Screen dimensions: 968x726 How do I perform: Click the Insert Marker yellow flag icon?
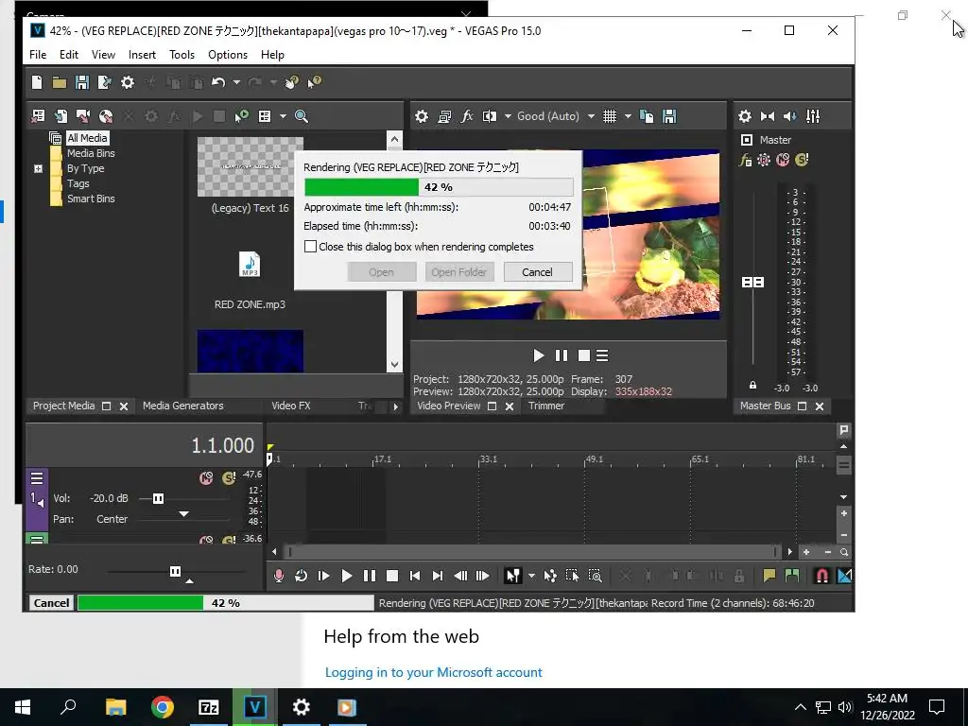(769, 576)
